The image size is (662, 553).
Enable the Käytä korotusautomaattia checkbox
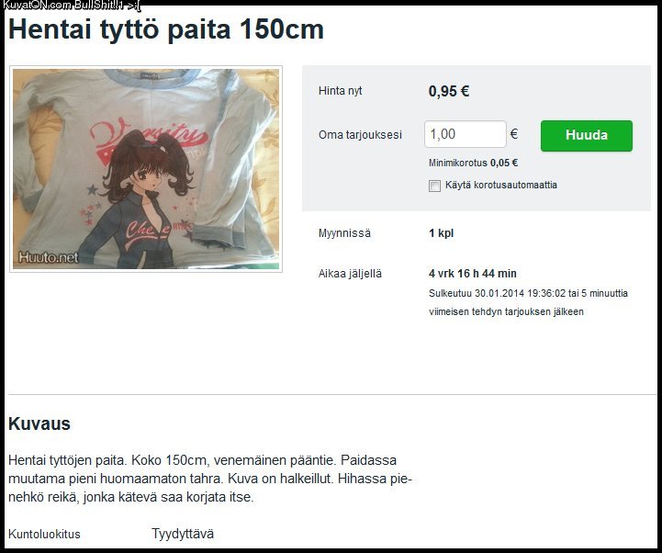click(434, 186)
